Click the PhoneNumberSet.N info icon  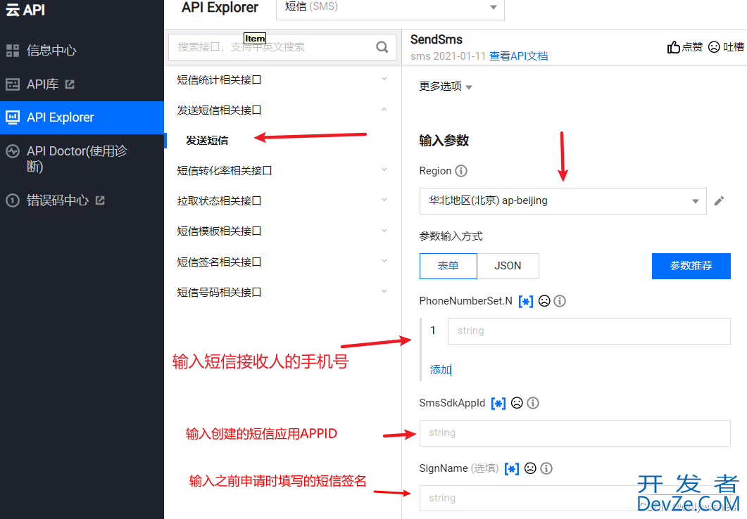click(560, 301)
